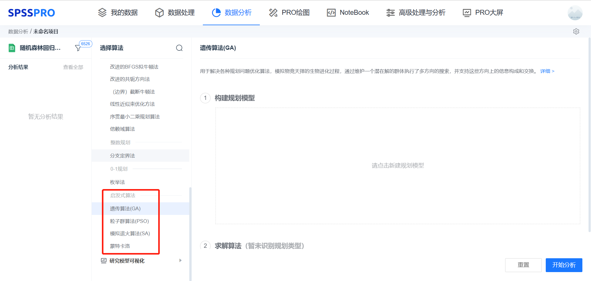Click the 选择算法 panel title
Image resolution: width=591 pixels, height=281 pixels.
click(111, 48)
